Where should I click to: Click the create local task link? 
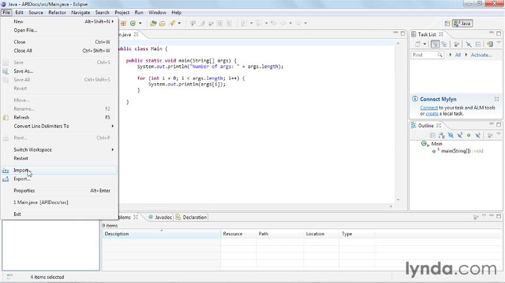coord(432,114)
